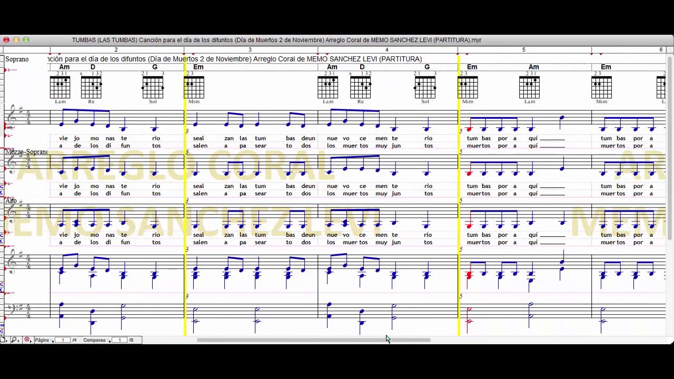Click the Compases number field
The height and width of the screenshot is (379, 674).
pos(120,340)
